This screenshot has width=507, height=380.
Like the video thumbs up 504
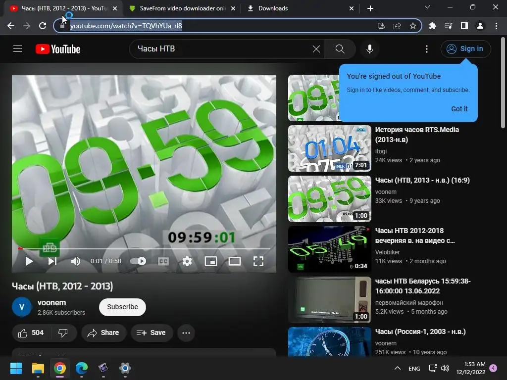[31, 333]
